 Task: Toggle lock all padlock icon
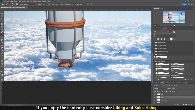[167, 91]
